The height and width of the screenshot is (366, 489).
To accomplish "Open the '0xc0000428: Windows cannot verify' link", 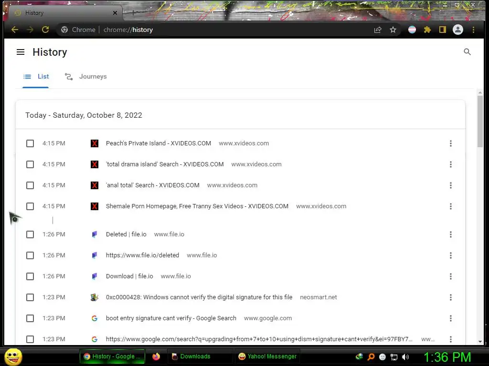I will coord(199,297).
